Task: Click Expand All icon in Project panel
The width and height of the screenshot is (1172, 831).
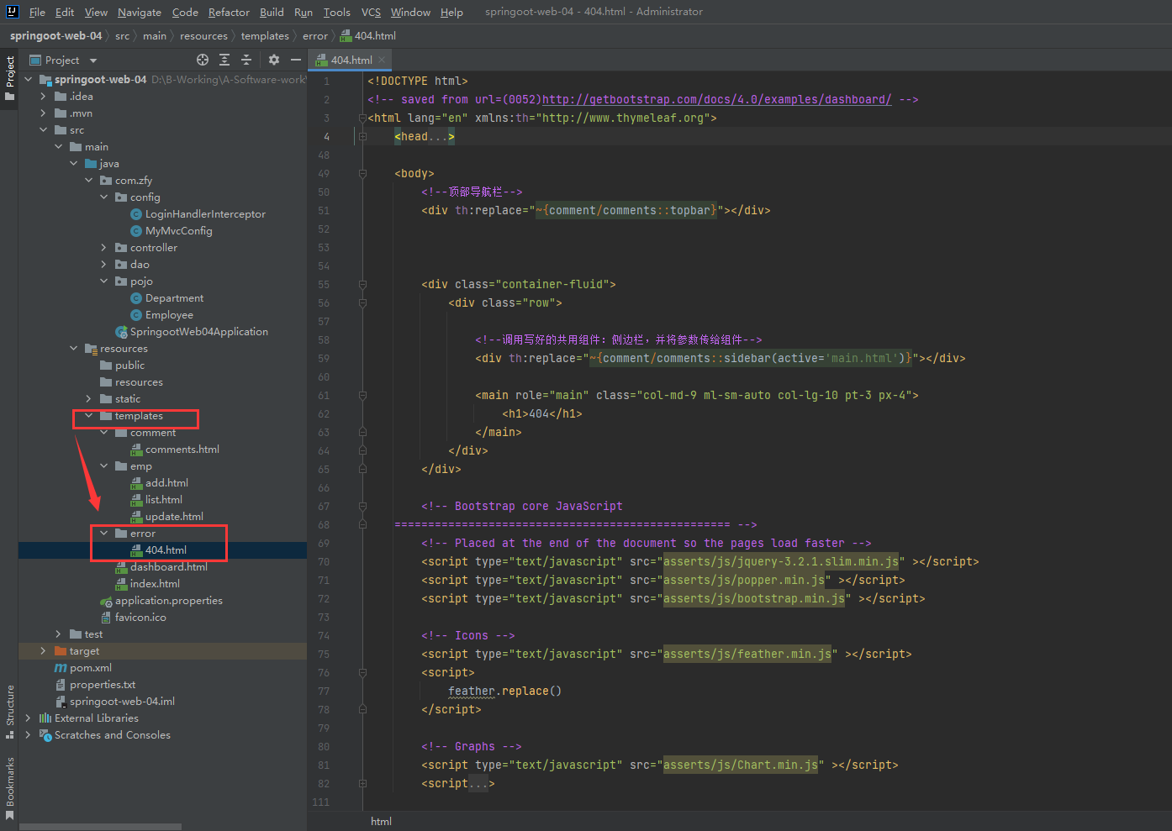Action: pos(224,60)
